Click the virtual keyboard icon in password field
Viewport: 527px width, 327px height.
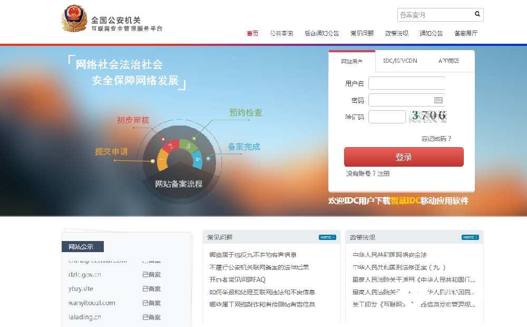coord(438,100)
